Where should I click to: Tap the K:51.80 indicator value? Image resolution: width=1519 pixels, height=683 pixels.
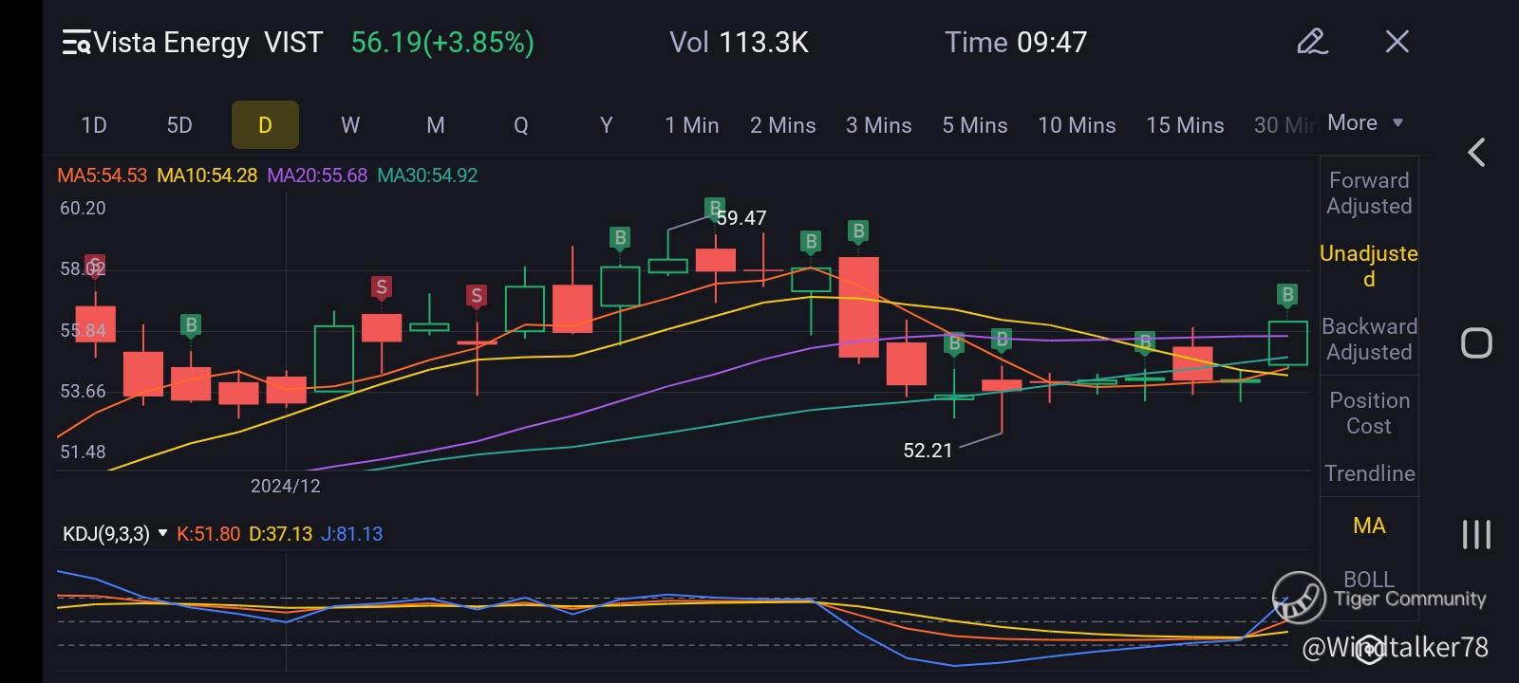click(x=208, y=534)
